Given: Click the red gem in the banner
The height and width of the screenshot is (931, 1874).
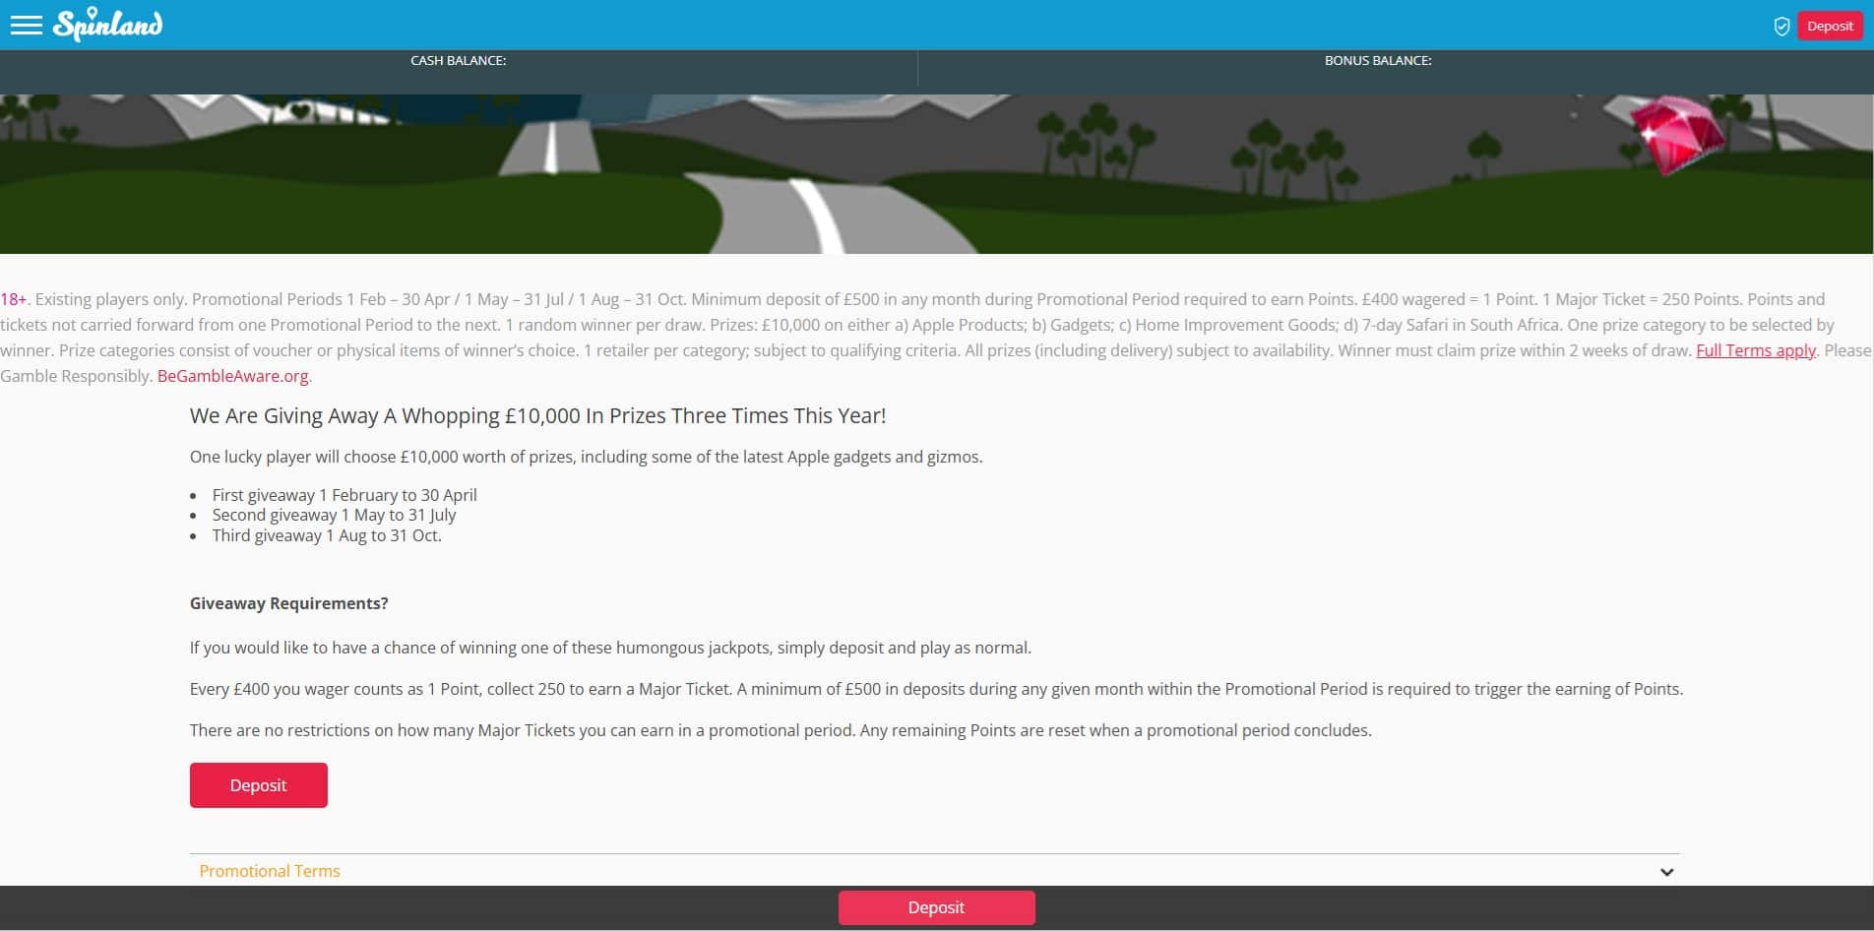Looking at the screenshot, I should point(1673,135).
